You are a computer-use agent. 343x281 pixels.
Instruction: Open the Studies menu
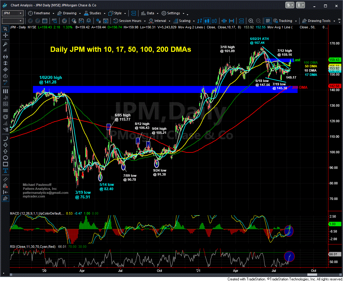(95, 13)
